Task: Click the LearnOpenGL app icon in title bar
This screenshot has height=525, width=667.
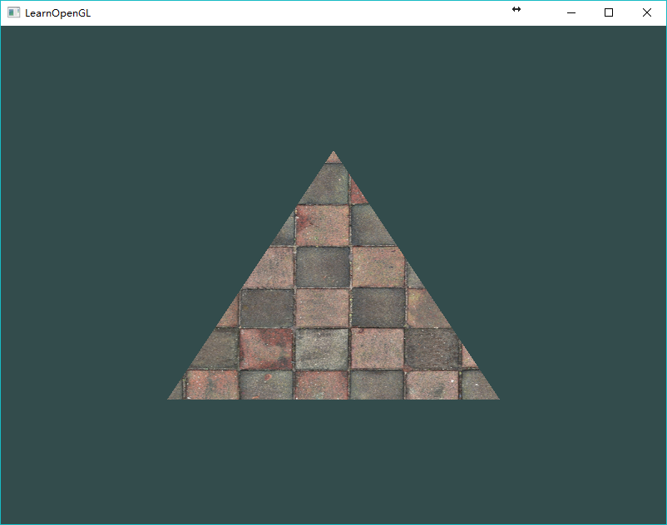Action: [13, 12]
